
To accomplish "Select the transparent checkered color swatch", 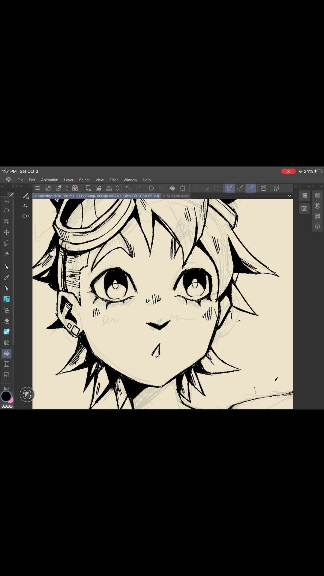I will pyautogui.click(x=7, y=407).
